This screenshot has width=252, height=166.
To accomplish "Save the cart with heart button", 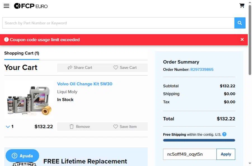I will coord(125,67).
